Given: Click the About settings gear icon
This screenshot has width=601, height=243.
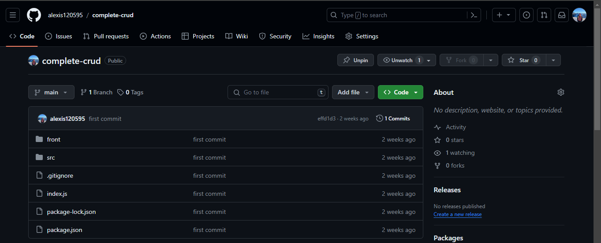Looking at the screenshot, I should click(x=560, y=92).
